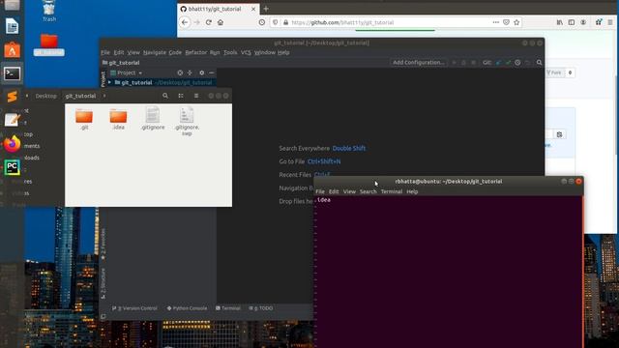Open PyCharm Window menu
This screenshot has height=348, width=619.
[264, 52]
